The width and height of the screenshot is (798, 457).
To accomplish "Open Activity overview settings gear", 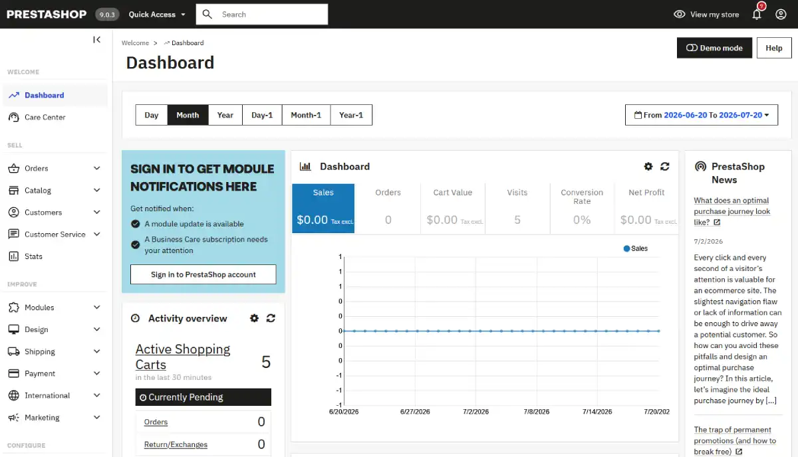I will click(254, 318).
